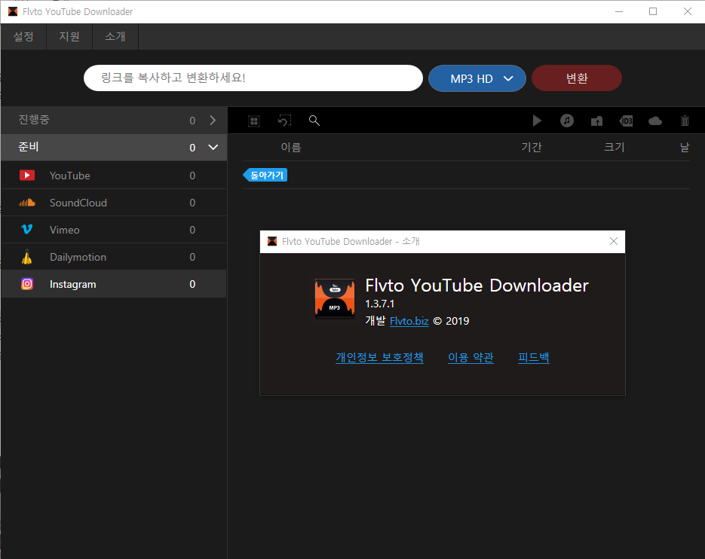This screenshot has width=705, height=559.
Task: Click the play toolbar icon
Action: coord(537,121)
